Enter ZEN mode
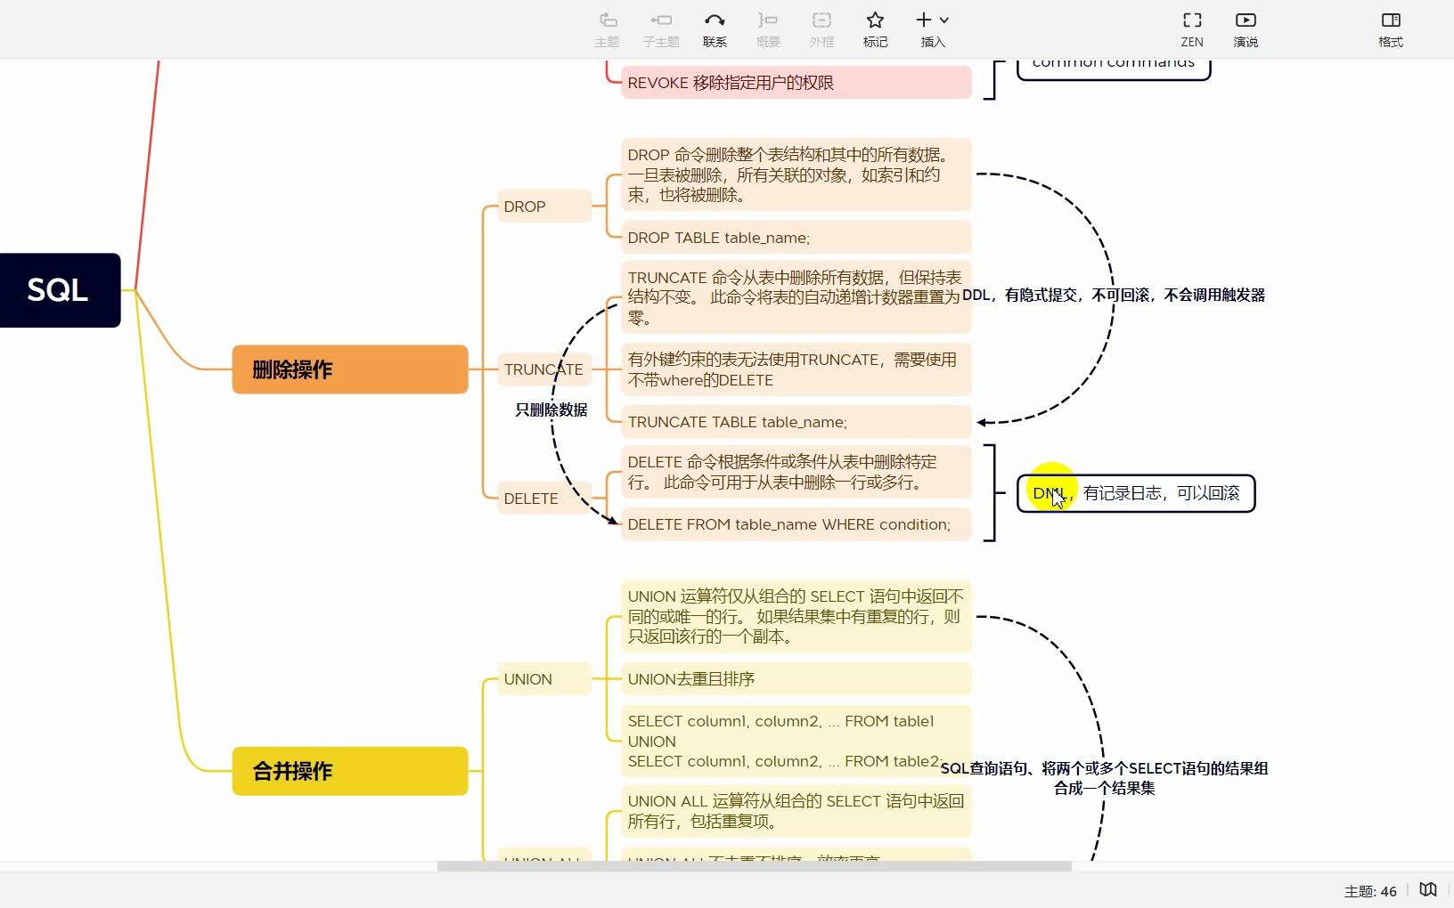This screenshot has height=908, width=1454. coord(1192,29)
